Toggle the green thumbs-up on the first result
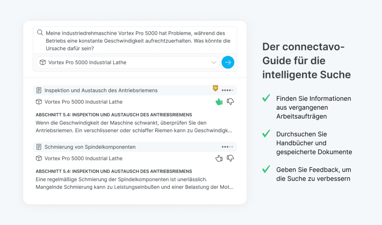Image resolution: width=382 pixels, height=225 pixels. (219, 102)
